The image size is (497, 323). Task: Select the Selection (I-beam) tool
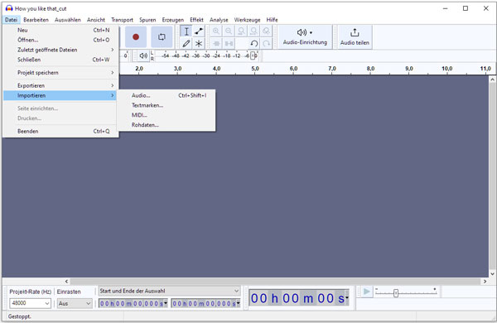(186, 31)
